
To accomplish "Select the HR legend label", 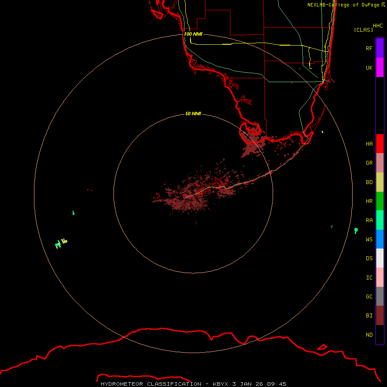I will pos(369,201).
